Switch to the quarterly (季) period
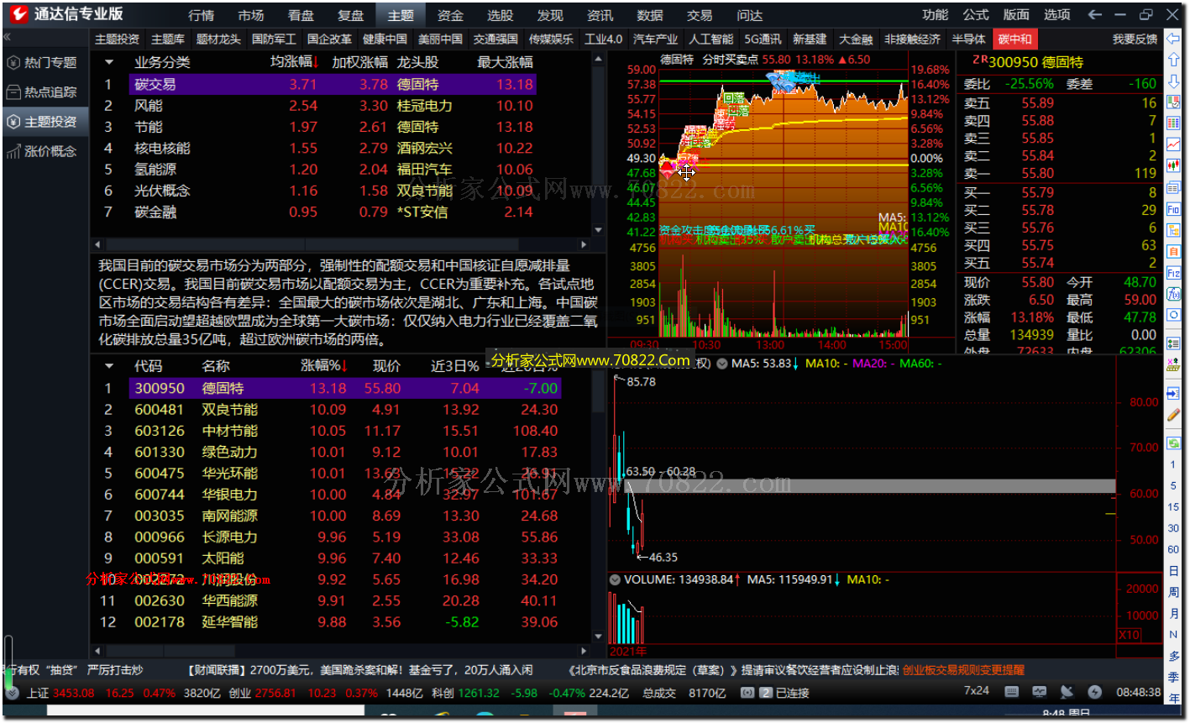1190x723 pixels. (1173, 677)
